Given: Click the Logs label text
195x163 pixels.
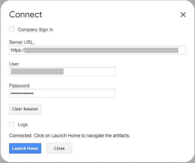Looking at the screenshot, I should [23, 125].
